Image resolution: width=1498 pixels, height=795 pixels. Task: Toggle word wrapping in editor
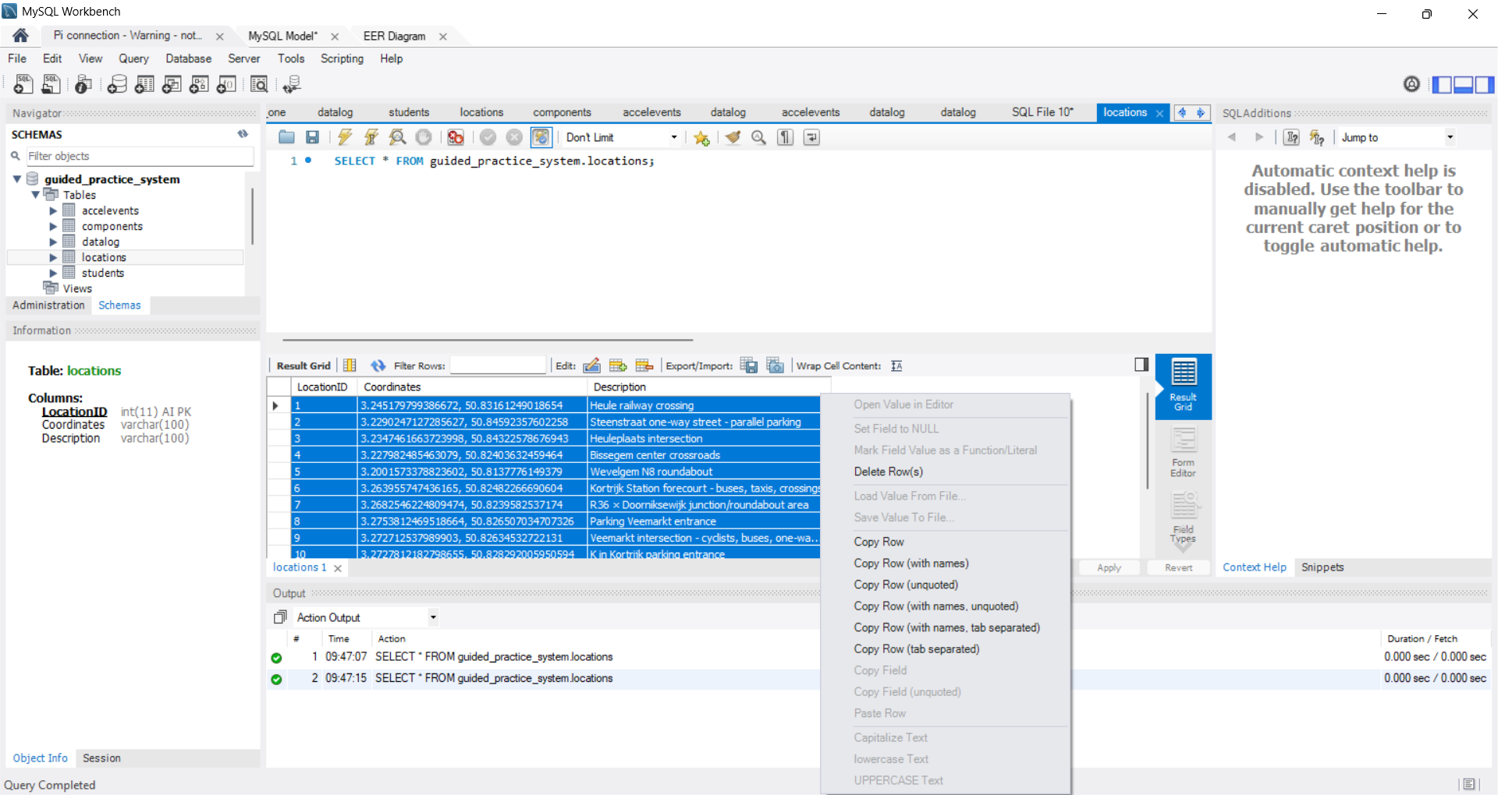point(811,137)
